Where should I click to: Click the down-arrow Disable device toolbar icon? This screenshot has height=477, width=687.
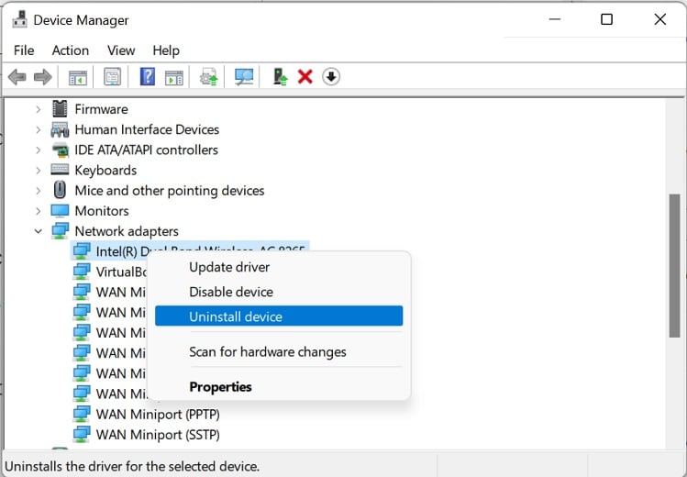pyautogui.click(x=331, y=77)
